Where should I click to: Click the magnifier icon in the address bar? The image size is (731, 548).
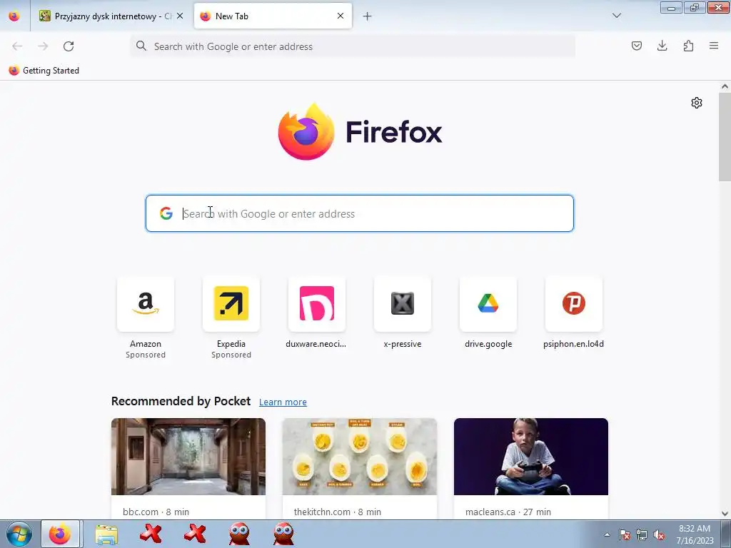(141, 46)
